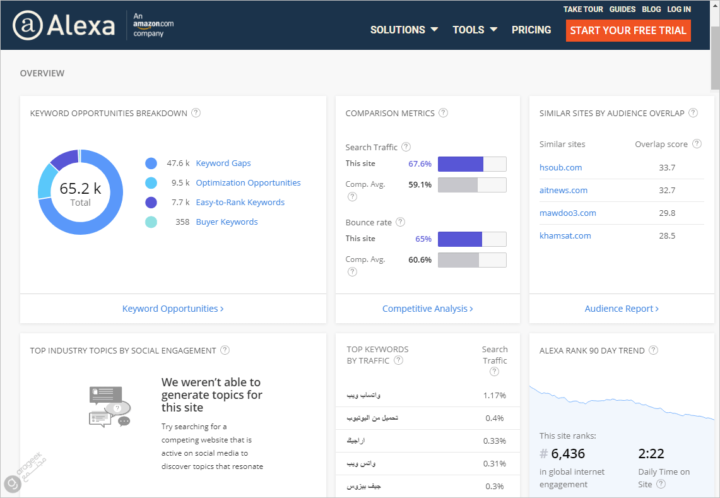
Task: Click help icon beside Daily Time on Site
Action: point(661,483)
